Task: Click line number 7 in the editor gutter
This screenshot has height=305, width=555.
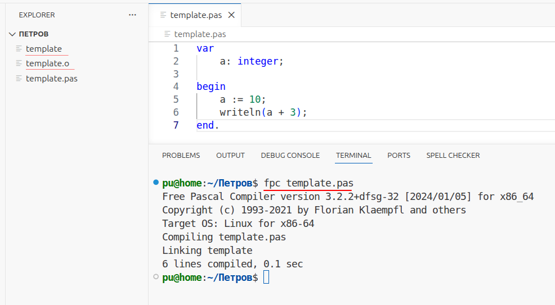Action: (176, 125)
